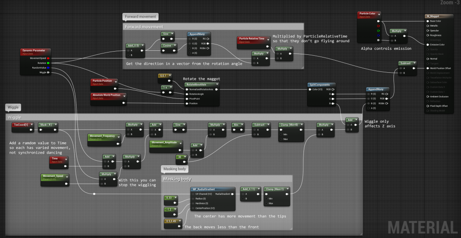Click the World Position Offset input pin
Screen dimensions: 461x238
pyautogui.click(x=428, y=68)
